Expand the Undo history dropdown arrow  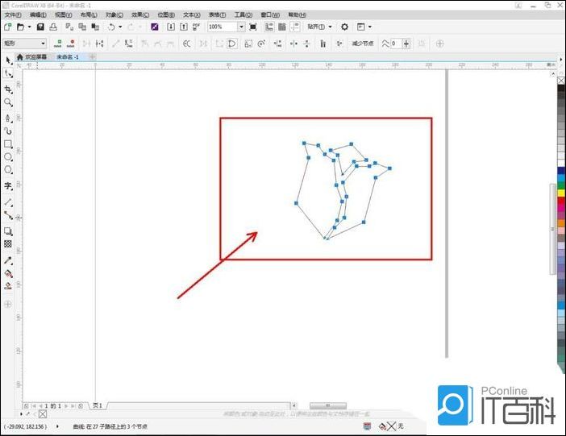coord(120,27)
